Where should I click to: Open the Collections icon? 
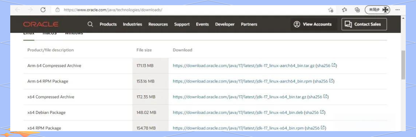pos(357,10)
